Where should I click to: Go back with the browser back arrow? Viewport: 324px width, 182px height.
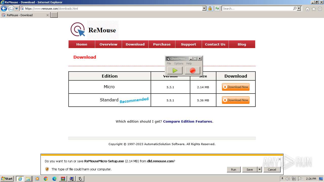(x=4, y=9)
